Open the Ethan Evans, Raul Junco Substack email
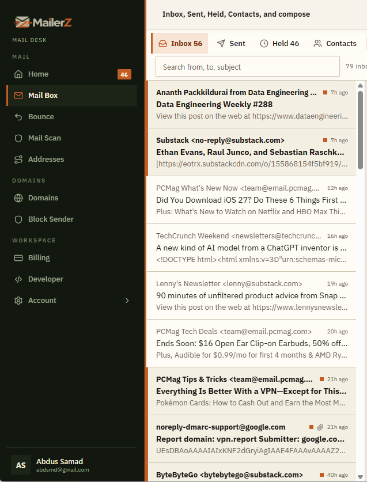 point(251,152)
